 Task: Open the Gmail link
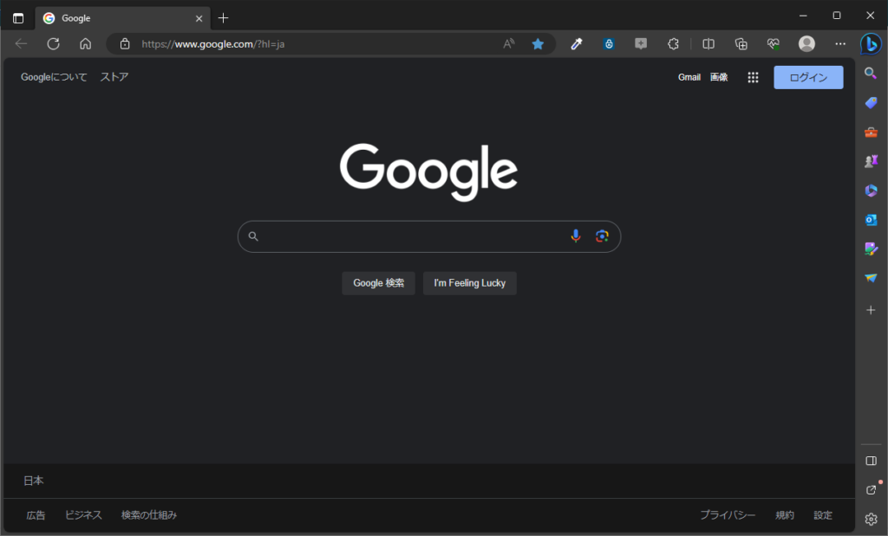point(689,77)
